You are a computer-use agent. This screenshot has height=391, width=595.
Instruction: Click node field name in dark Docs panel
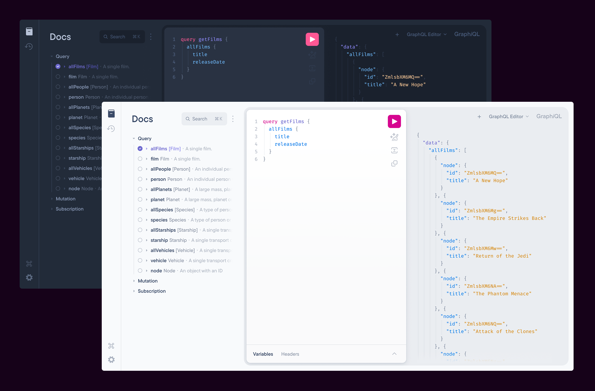point(74,188)
